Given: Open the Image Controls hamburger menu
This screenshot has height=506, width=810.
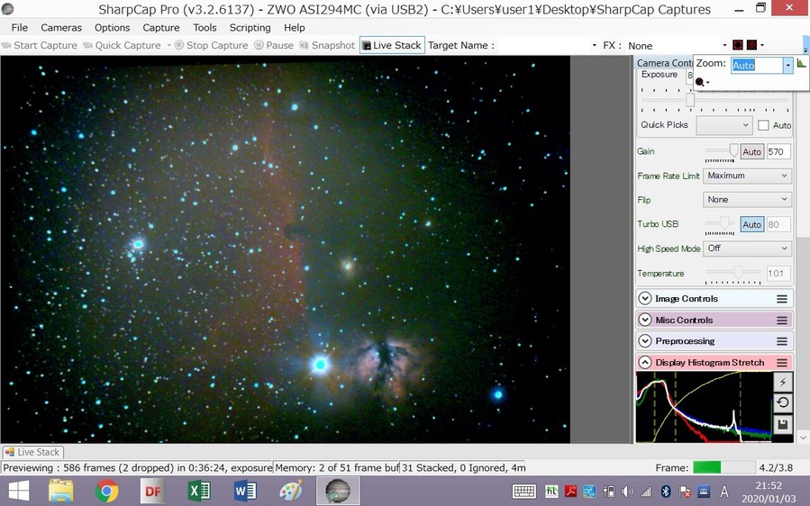Looking at the screenshot, I should (x=782, y=299).
